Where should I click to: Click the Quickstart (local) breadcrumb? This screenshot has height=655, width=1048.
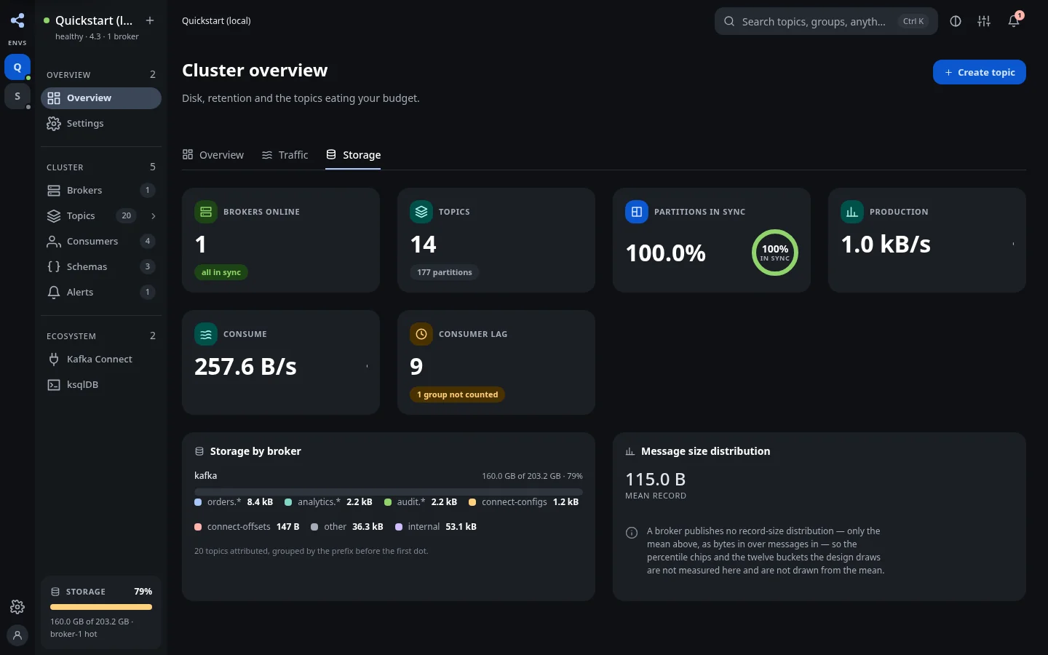tap(216, 21)
